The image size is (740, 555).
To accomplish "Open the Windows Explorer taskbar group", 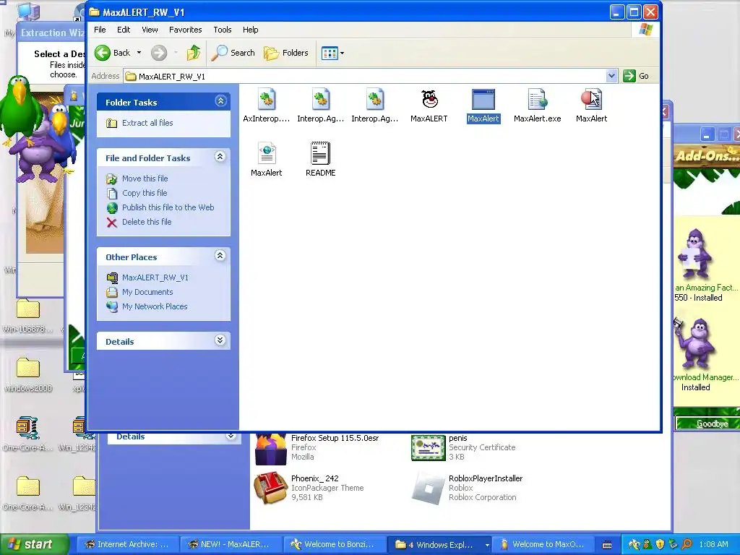I will (439, 545).
